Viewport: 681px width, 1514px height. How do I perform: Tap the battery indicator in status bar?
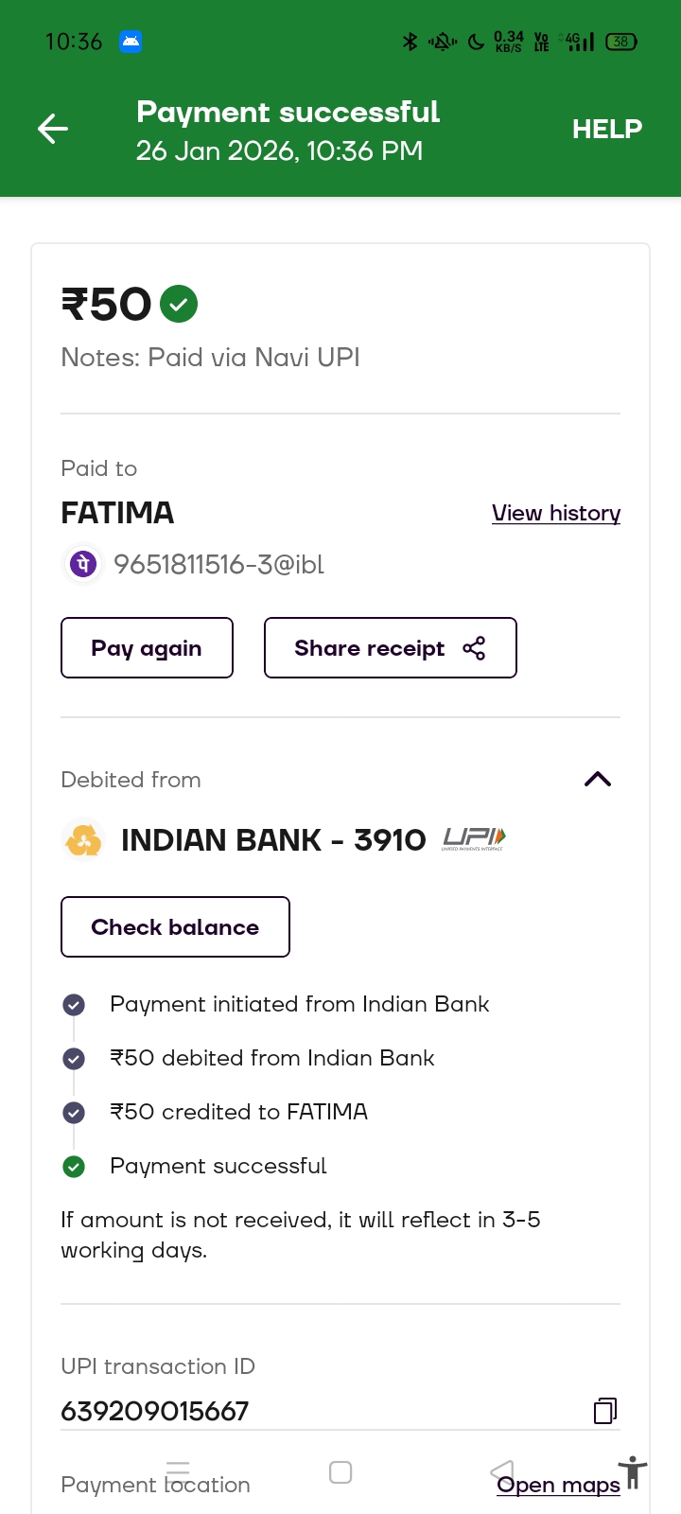click(x=621, y=42)
